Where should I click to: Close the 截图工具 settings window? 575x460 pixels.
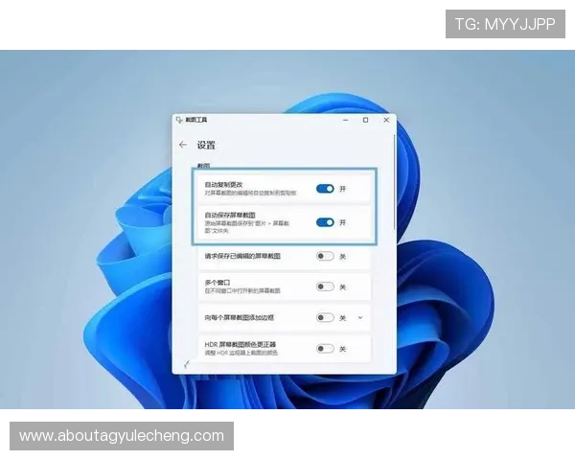[386, 120]
